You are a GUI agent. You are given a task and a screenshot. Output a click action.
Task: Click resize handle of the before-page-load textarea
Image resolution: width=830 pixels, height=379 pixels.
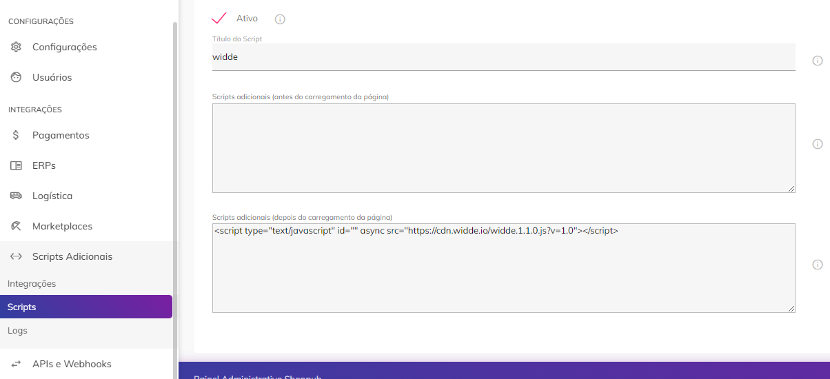tap(791, 188)
